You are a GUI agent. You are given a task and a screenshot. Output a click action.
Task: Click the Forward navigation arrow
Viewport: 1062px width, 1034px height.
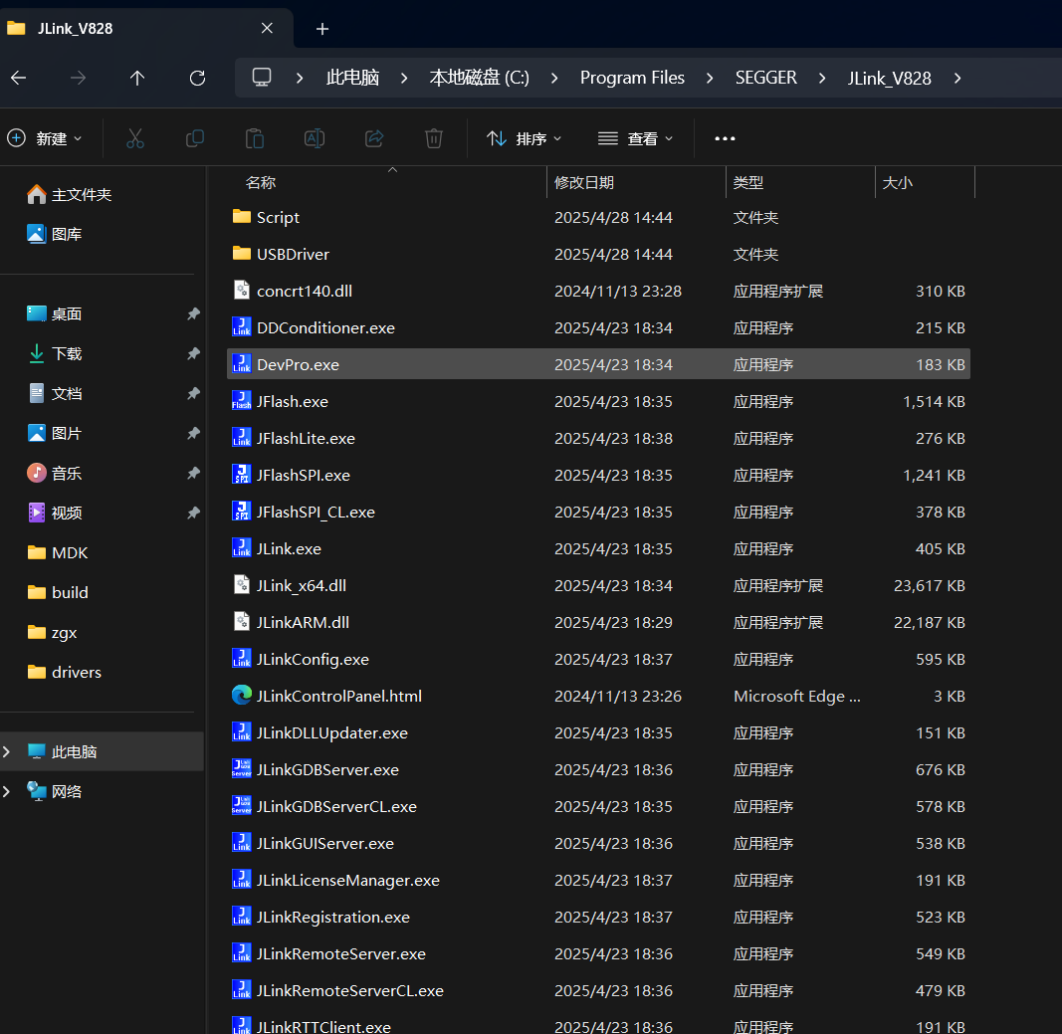coord(78,78)
